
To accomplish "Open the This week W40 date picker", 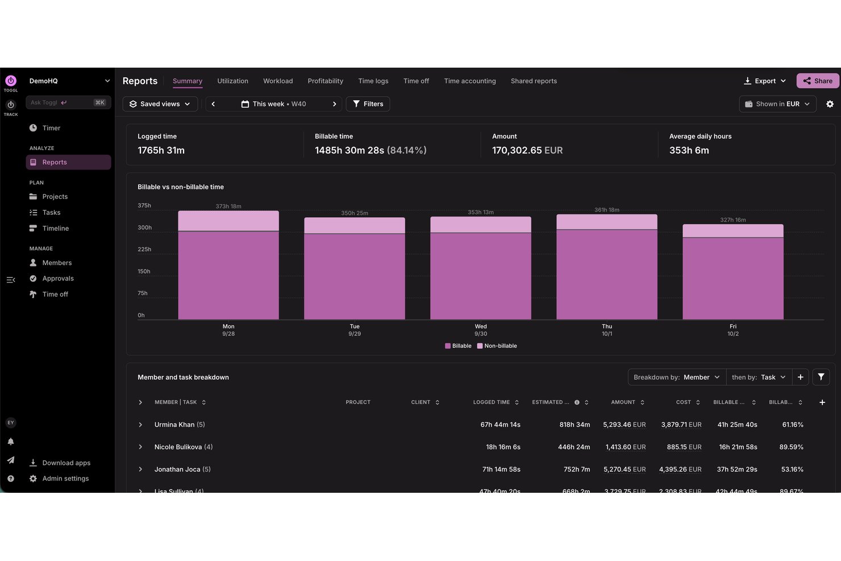I will pos(274,104).
